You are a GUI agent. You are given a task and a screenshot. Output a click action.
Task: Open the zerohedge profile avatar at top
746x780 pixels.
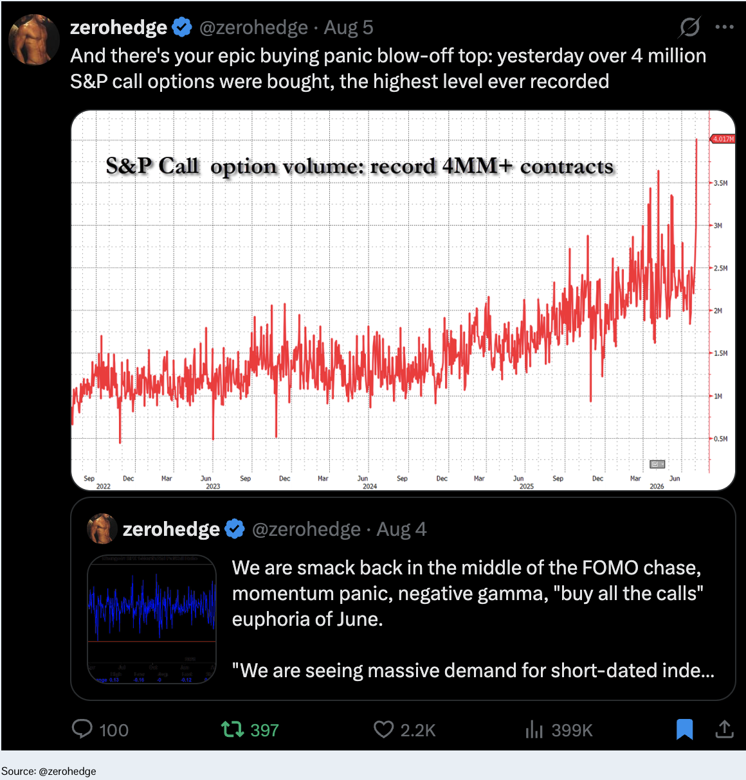pos(33,40)
